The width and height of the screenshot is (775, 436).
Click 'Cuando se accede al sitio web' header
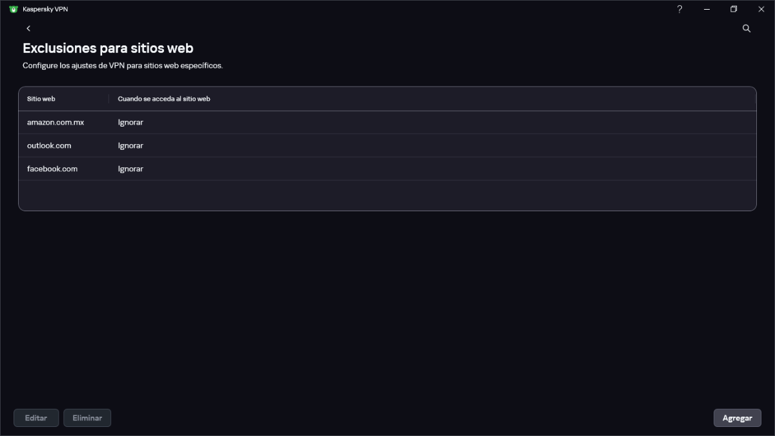(x=164, y=99)
